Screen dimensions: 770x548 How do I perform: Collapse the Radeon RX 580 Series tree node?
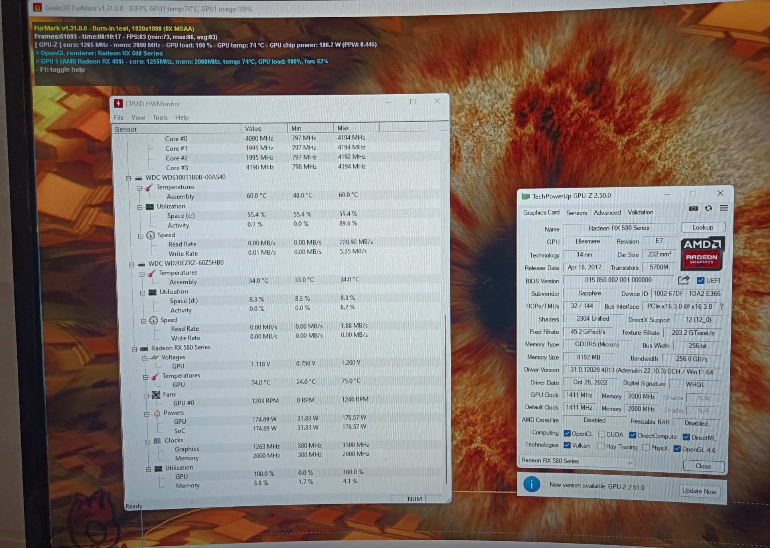click(x=134, y=350)
